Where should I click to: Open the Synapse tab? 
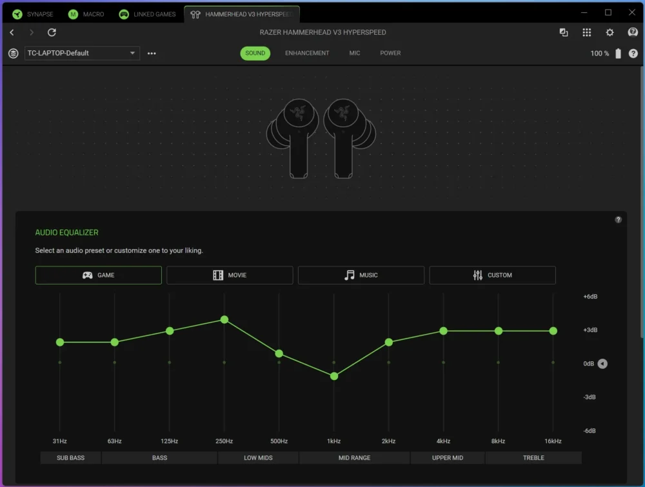[x=33, y=14]
